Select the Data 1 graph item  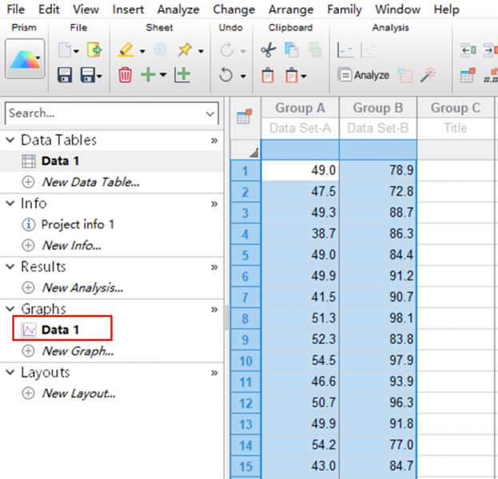pos(60,329)
